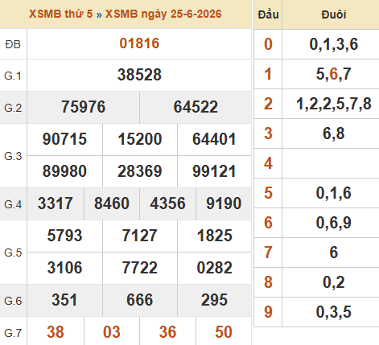379x345 pixels.
Task: Click the G.3 number 89980
Action: (64, 171)
